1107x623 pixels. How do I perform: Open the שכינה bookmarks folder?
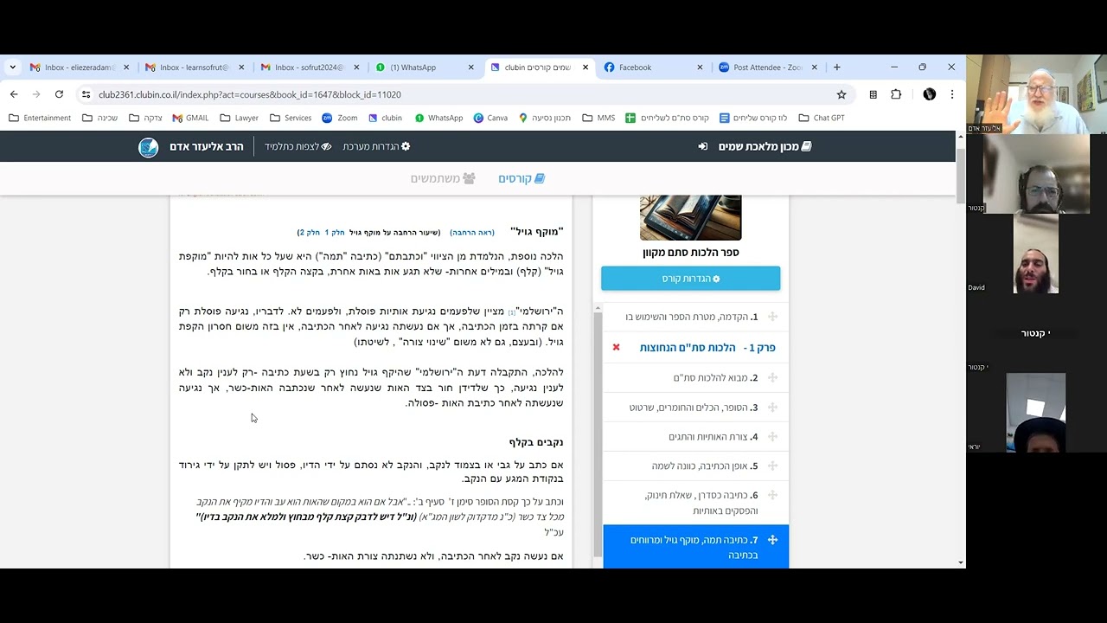pyautogui.click(x=99, y=118)
